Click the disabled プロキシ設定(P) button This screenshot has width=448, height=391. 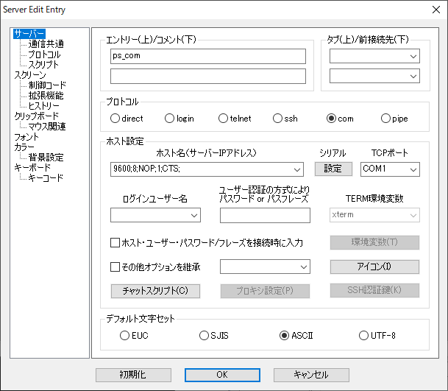click(265, 291)
